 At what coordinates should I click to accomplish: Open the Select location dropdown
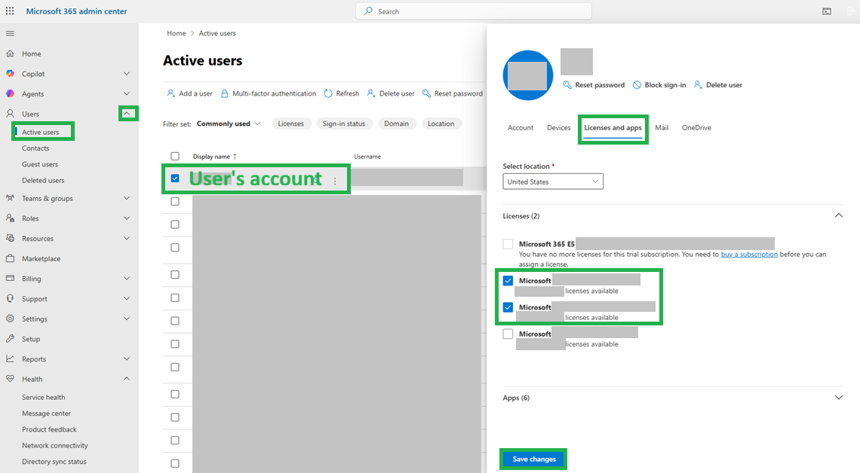[553, 182]
